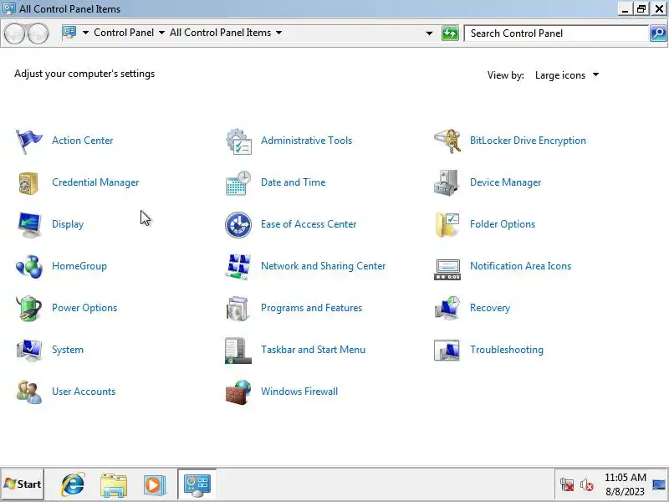669x502 pixels.
Task: Expand the arrow after All Control Panel Items
Action: click(278, 33)
